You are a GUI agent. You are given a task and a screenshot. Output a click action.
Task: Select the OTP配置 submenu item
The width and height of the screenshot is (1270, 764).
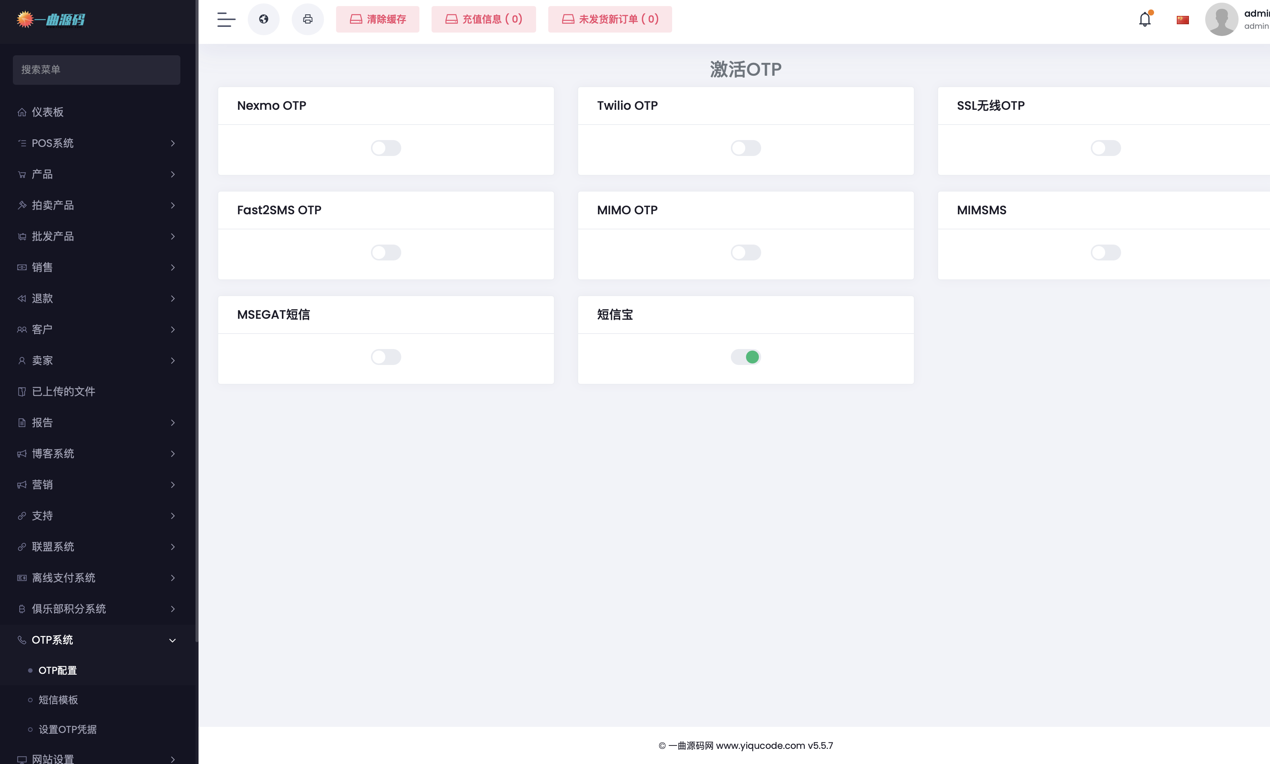57,670
